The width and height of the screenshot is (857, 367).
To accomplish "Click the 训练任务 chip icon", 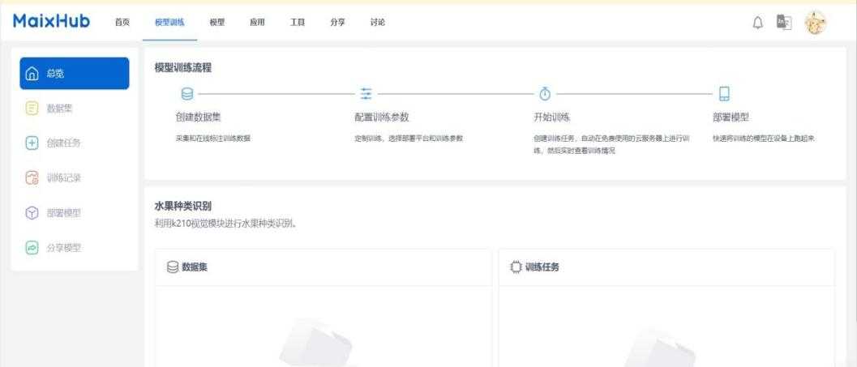I will [x=516, y=267].
